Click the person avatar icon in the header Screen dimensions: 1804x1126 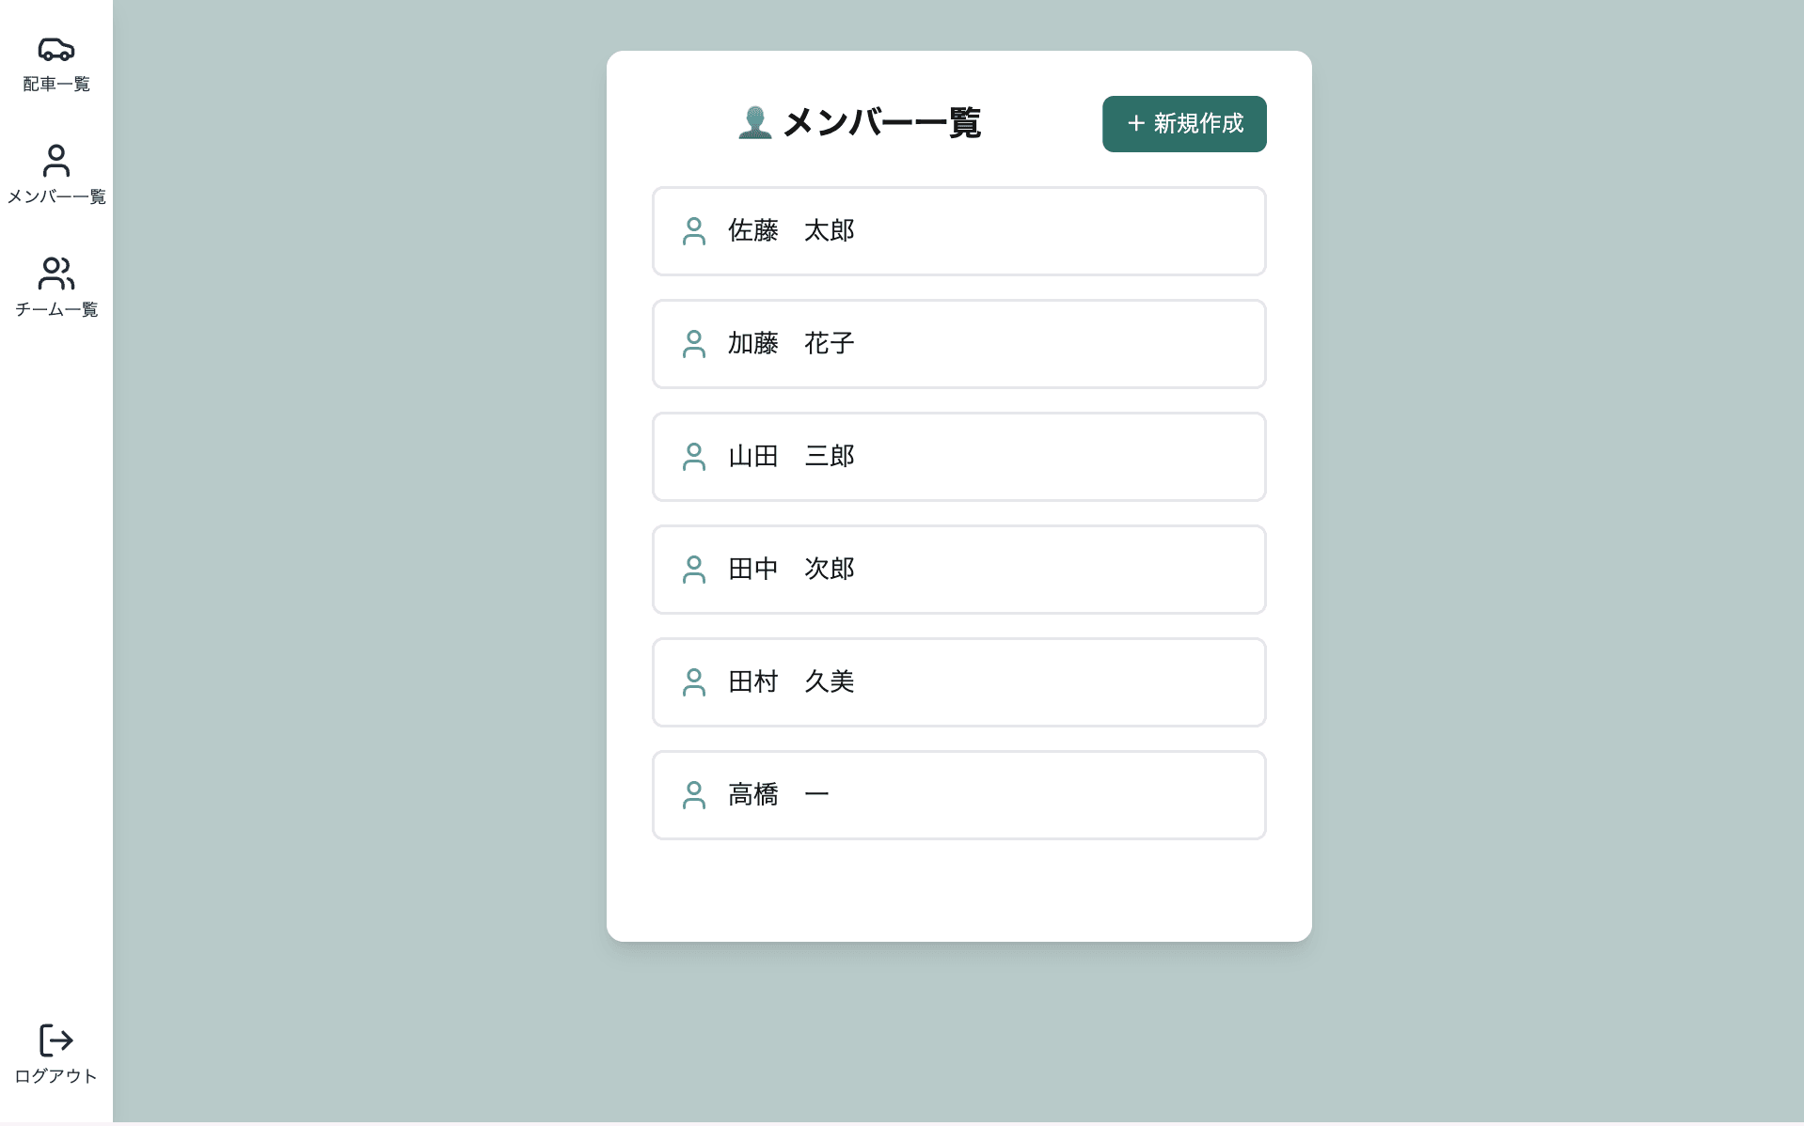pyautogui.click(x=752, y=122)
